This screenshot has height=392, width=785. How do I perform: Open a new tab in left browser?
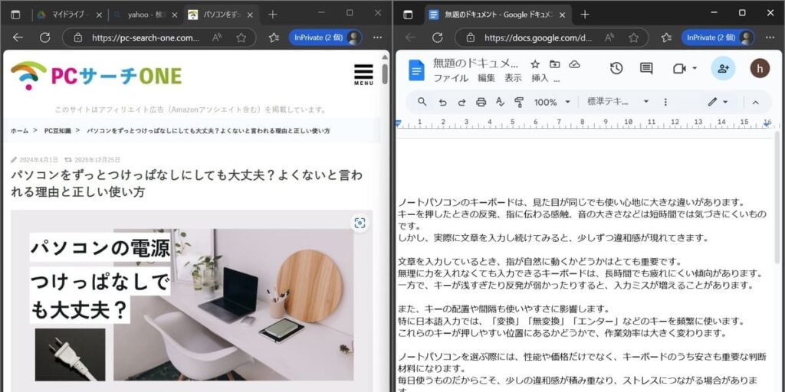click(x=272, y=15)
